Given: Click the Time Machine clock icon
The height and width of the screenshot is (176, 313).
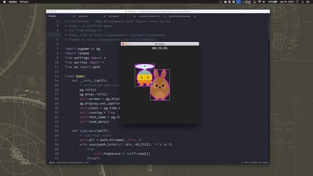Looking at the screenshot, I should [x=297, y=2].
